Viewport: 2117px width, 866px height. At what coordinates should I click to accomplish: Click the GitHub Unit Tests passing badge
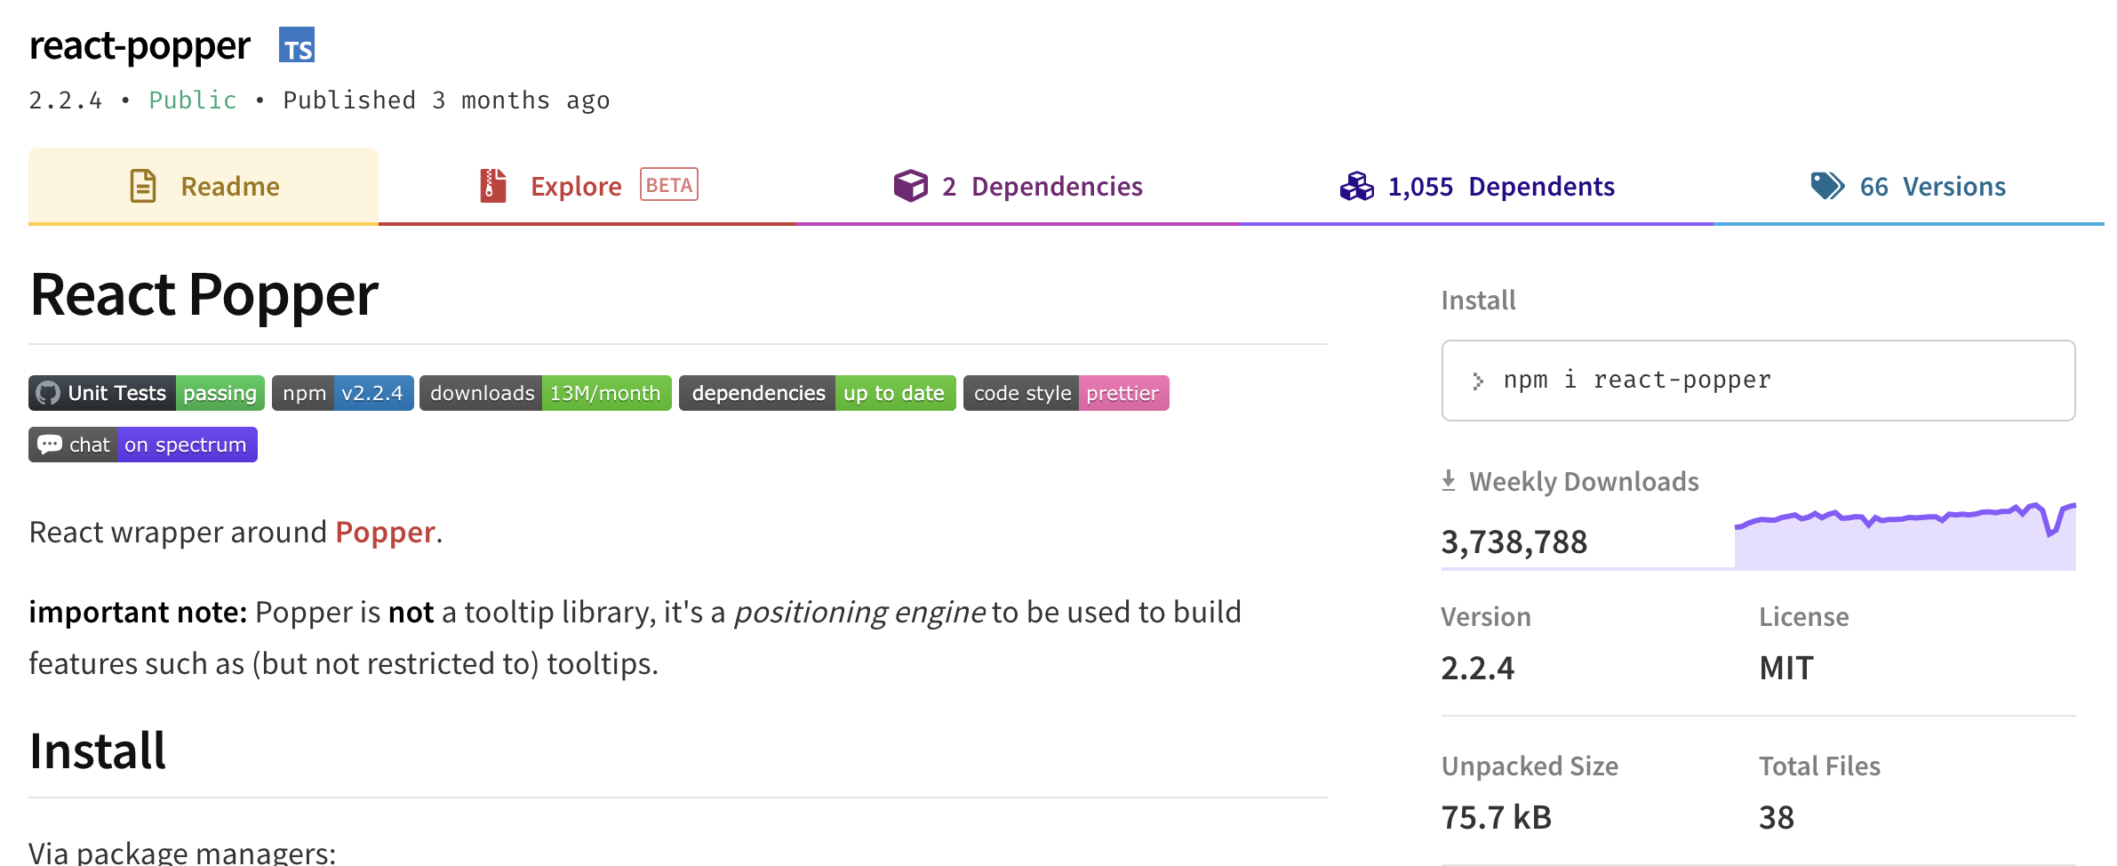(x=147, y=393)
